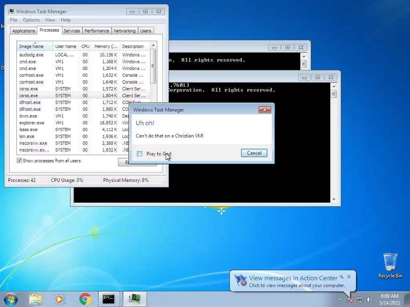Switch to the Services tab
This screenshot has height=307, width=410.
click(72, 31)
